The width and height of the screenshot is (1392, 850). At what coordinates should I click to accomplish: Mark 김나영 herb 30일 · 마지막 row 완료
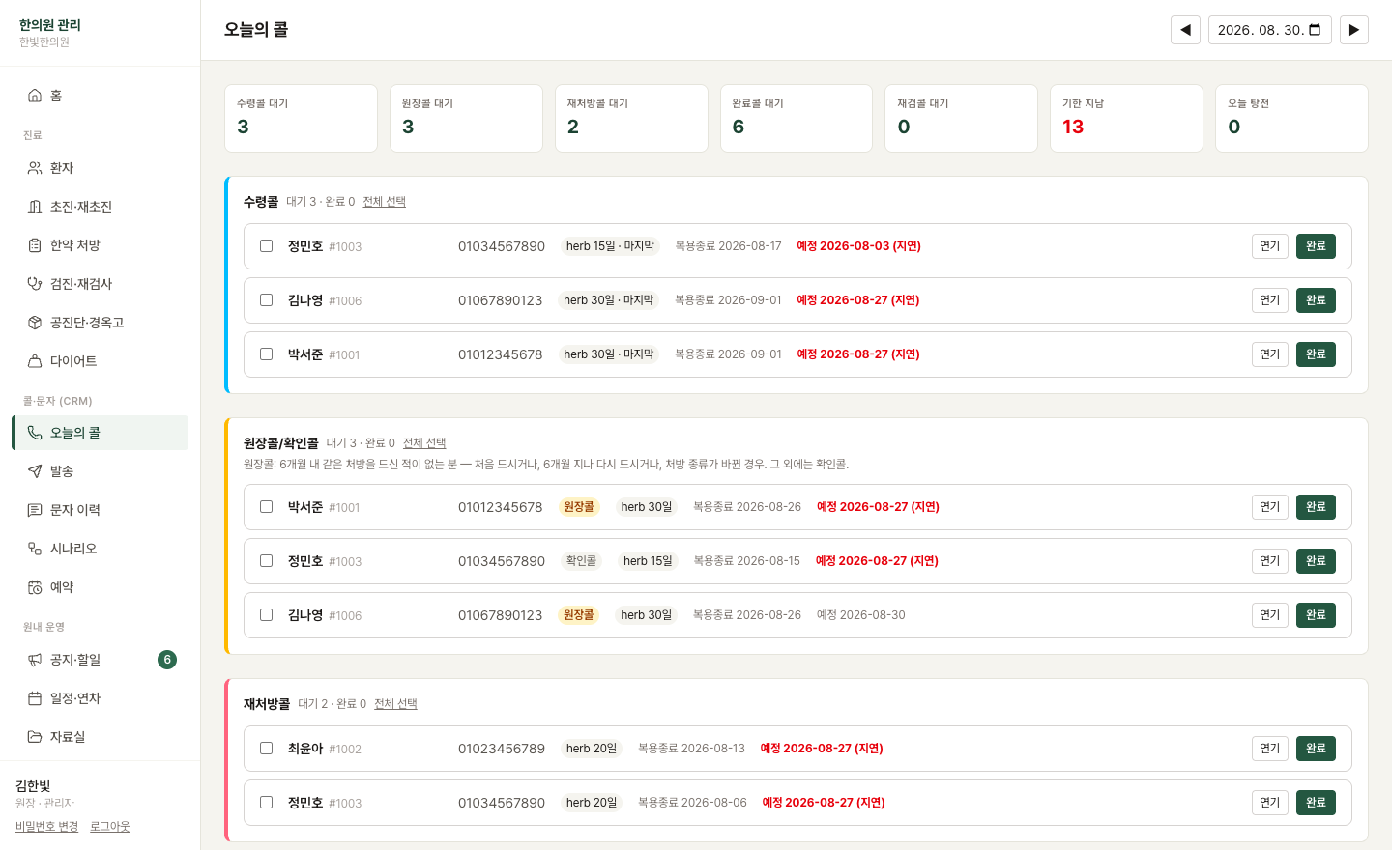(1316, 300)
